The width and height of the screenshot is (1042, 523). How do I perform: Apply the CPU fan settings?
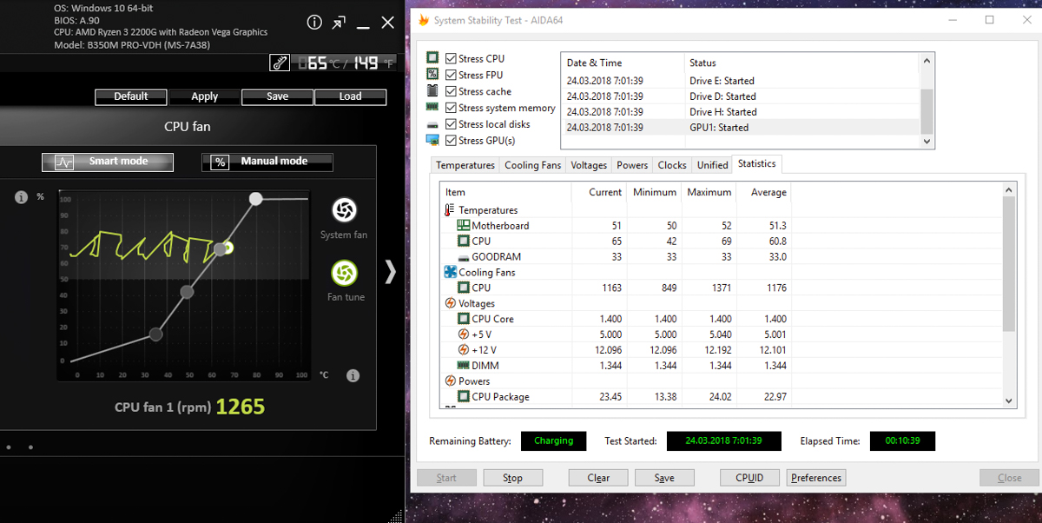coord(205,96)
